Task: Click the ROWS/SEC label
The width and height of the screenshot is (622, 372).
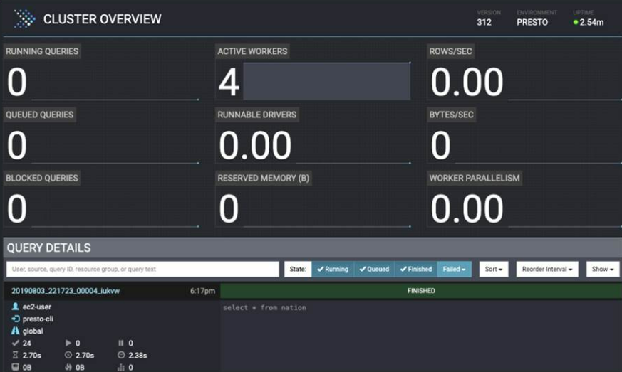Action: point(450,51)
